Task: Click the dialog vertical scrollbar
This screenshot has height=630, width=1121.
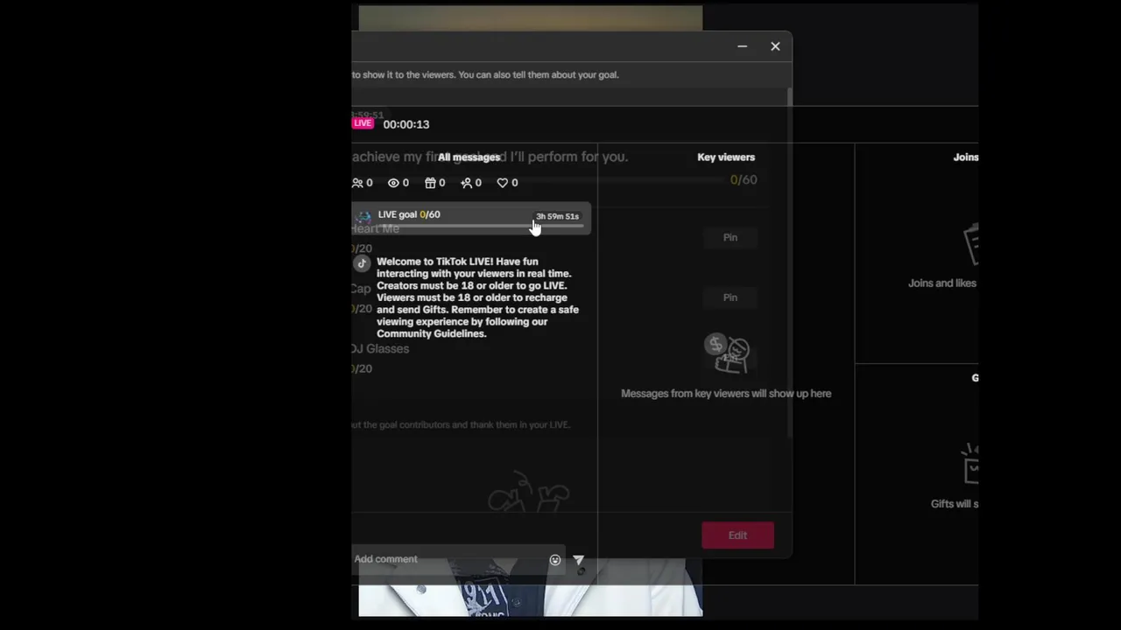Action: [790, 262]
